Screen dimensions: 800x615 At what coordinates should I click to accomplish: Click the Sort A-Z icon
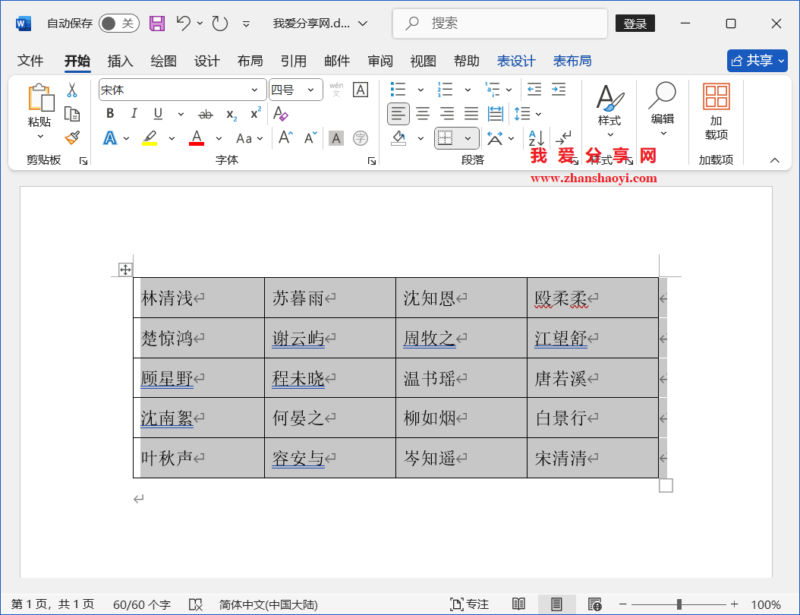[x=536, y=138]
